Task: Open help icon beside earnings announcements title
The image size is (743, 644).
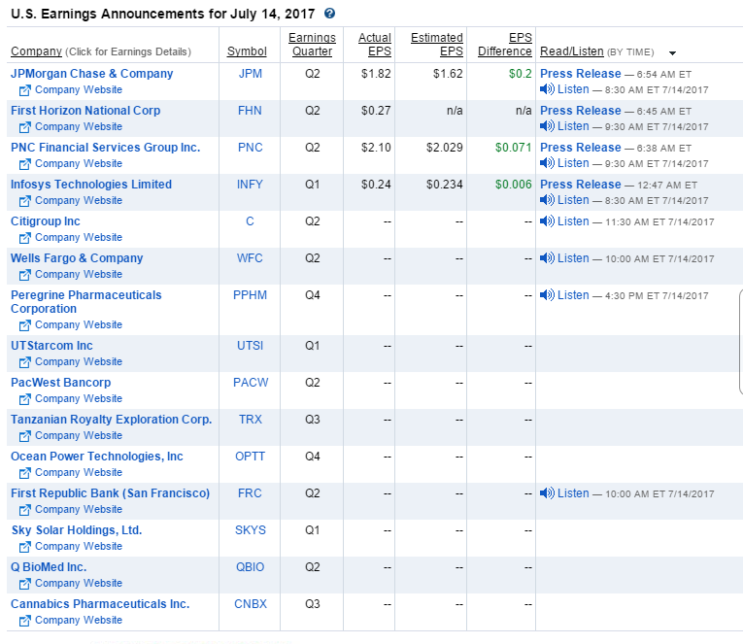Action: click(330, 14)
